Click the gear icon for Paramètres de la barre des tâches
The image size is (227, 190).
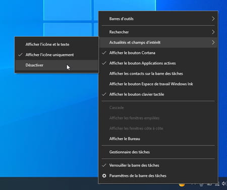click(104, 176)
